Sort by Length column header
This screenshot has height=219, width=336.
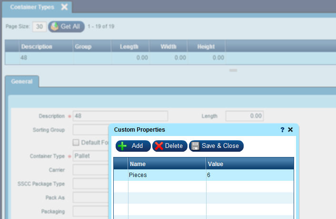130,46
